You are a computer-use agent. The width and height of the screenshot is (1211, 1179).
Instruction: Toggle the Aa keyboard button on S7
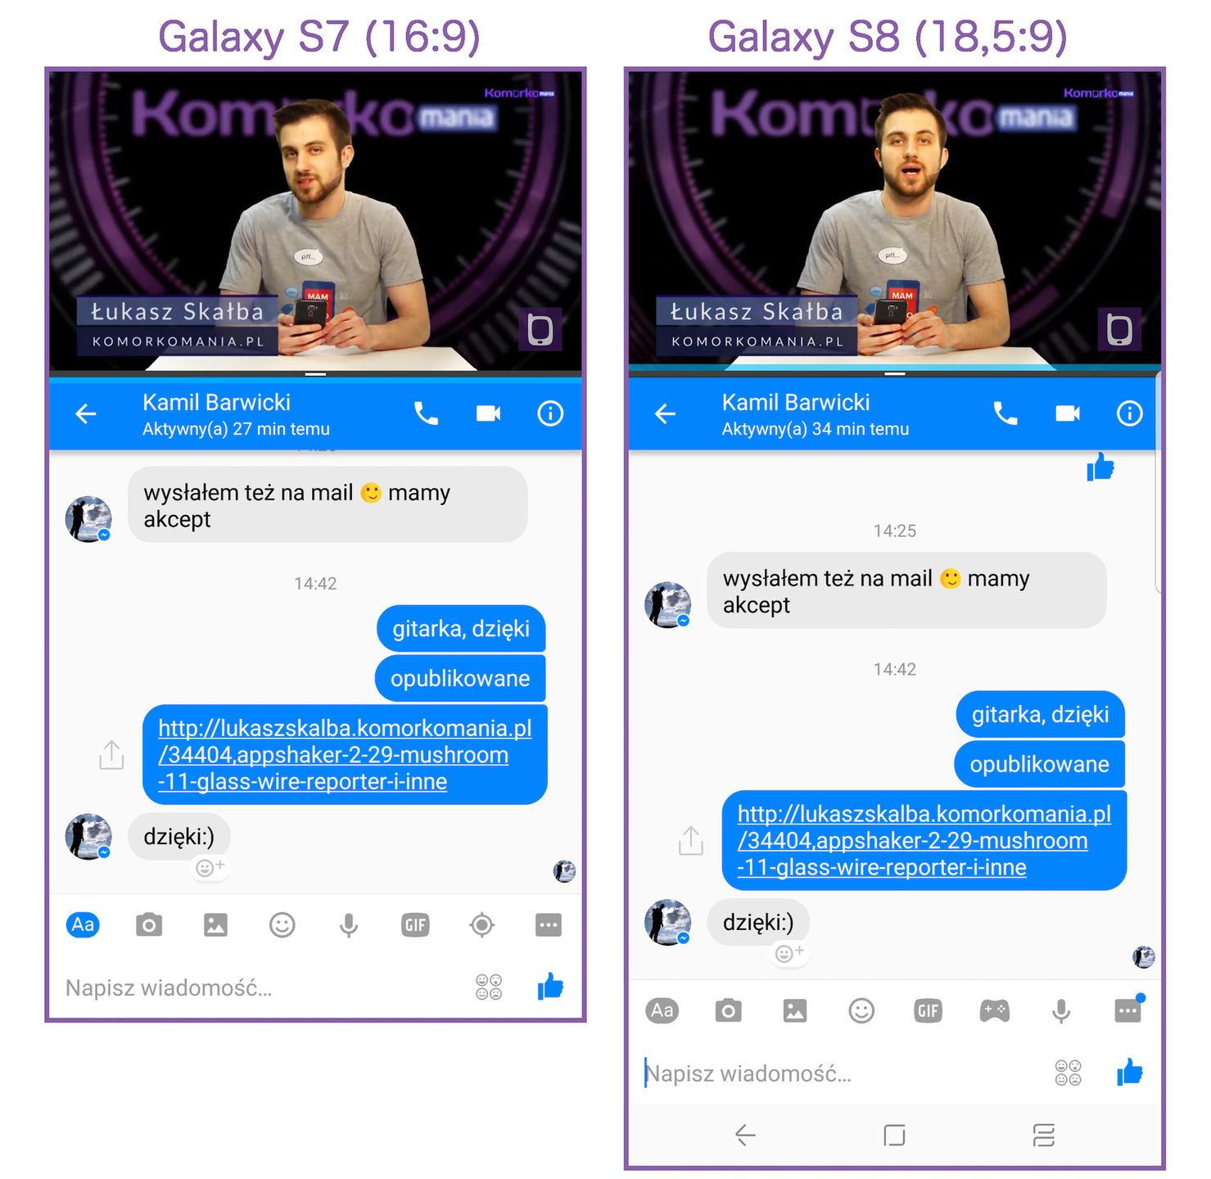tap(83, 925)
